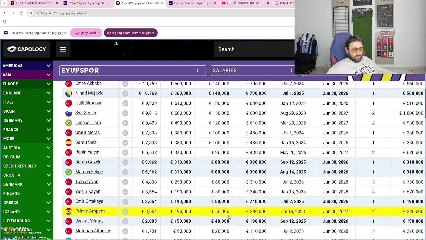Viewport: 426px width, 240px height.
Task: Open Emre Akbaba player link
Action: (88, 83)
